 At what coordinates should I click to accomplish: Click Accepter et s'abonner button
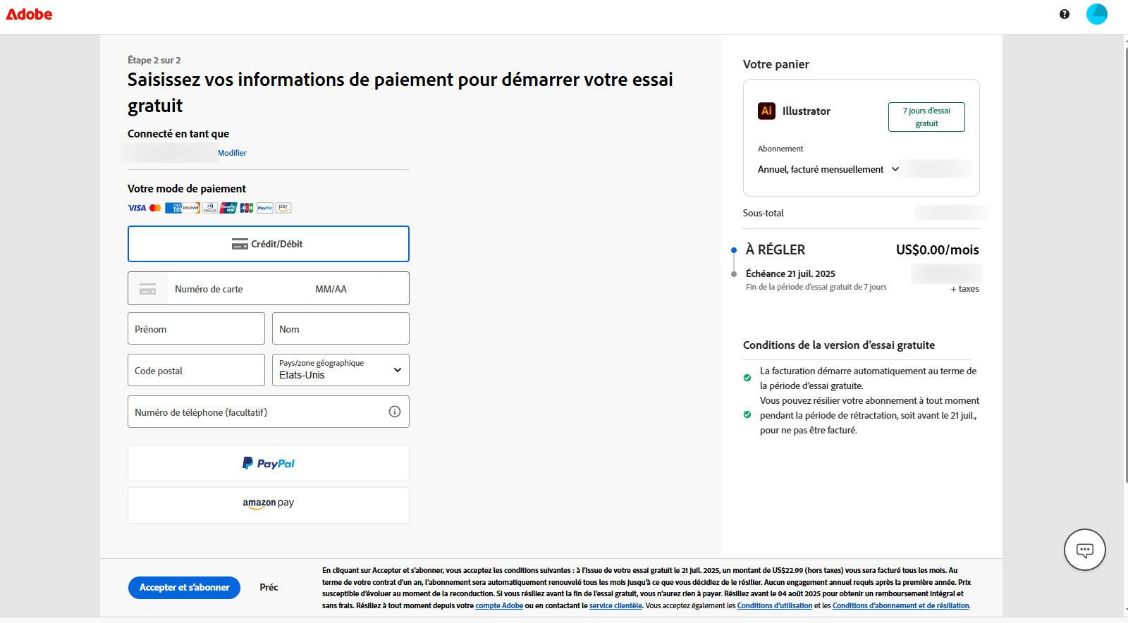coord(184,587)
